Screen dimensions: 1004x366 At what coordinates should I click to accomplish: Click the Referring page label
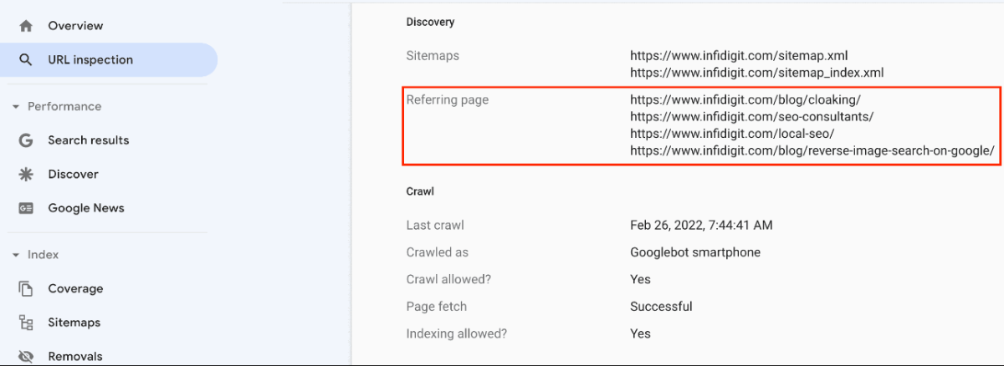(x=448, y=100)
